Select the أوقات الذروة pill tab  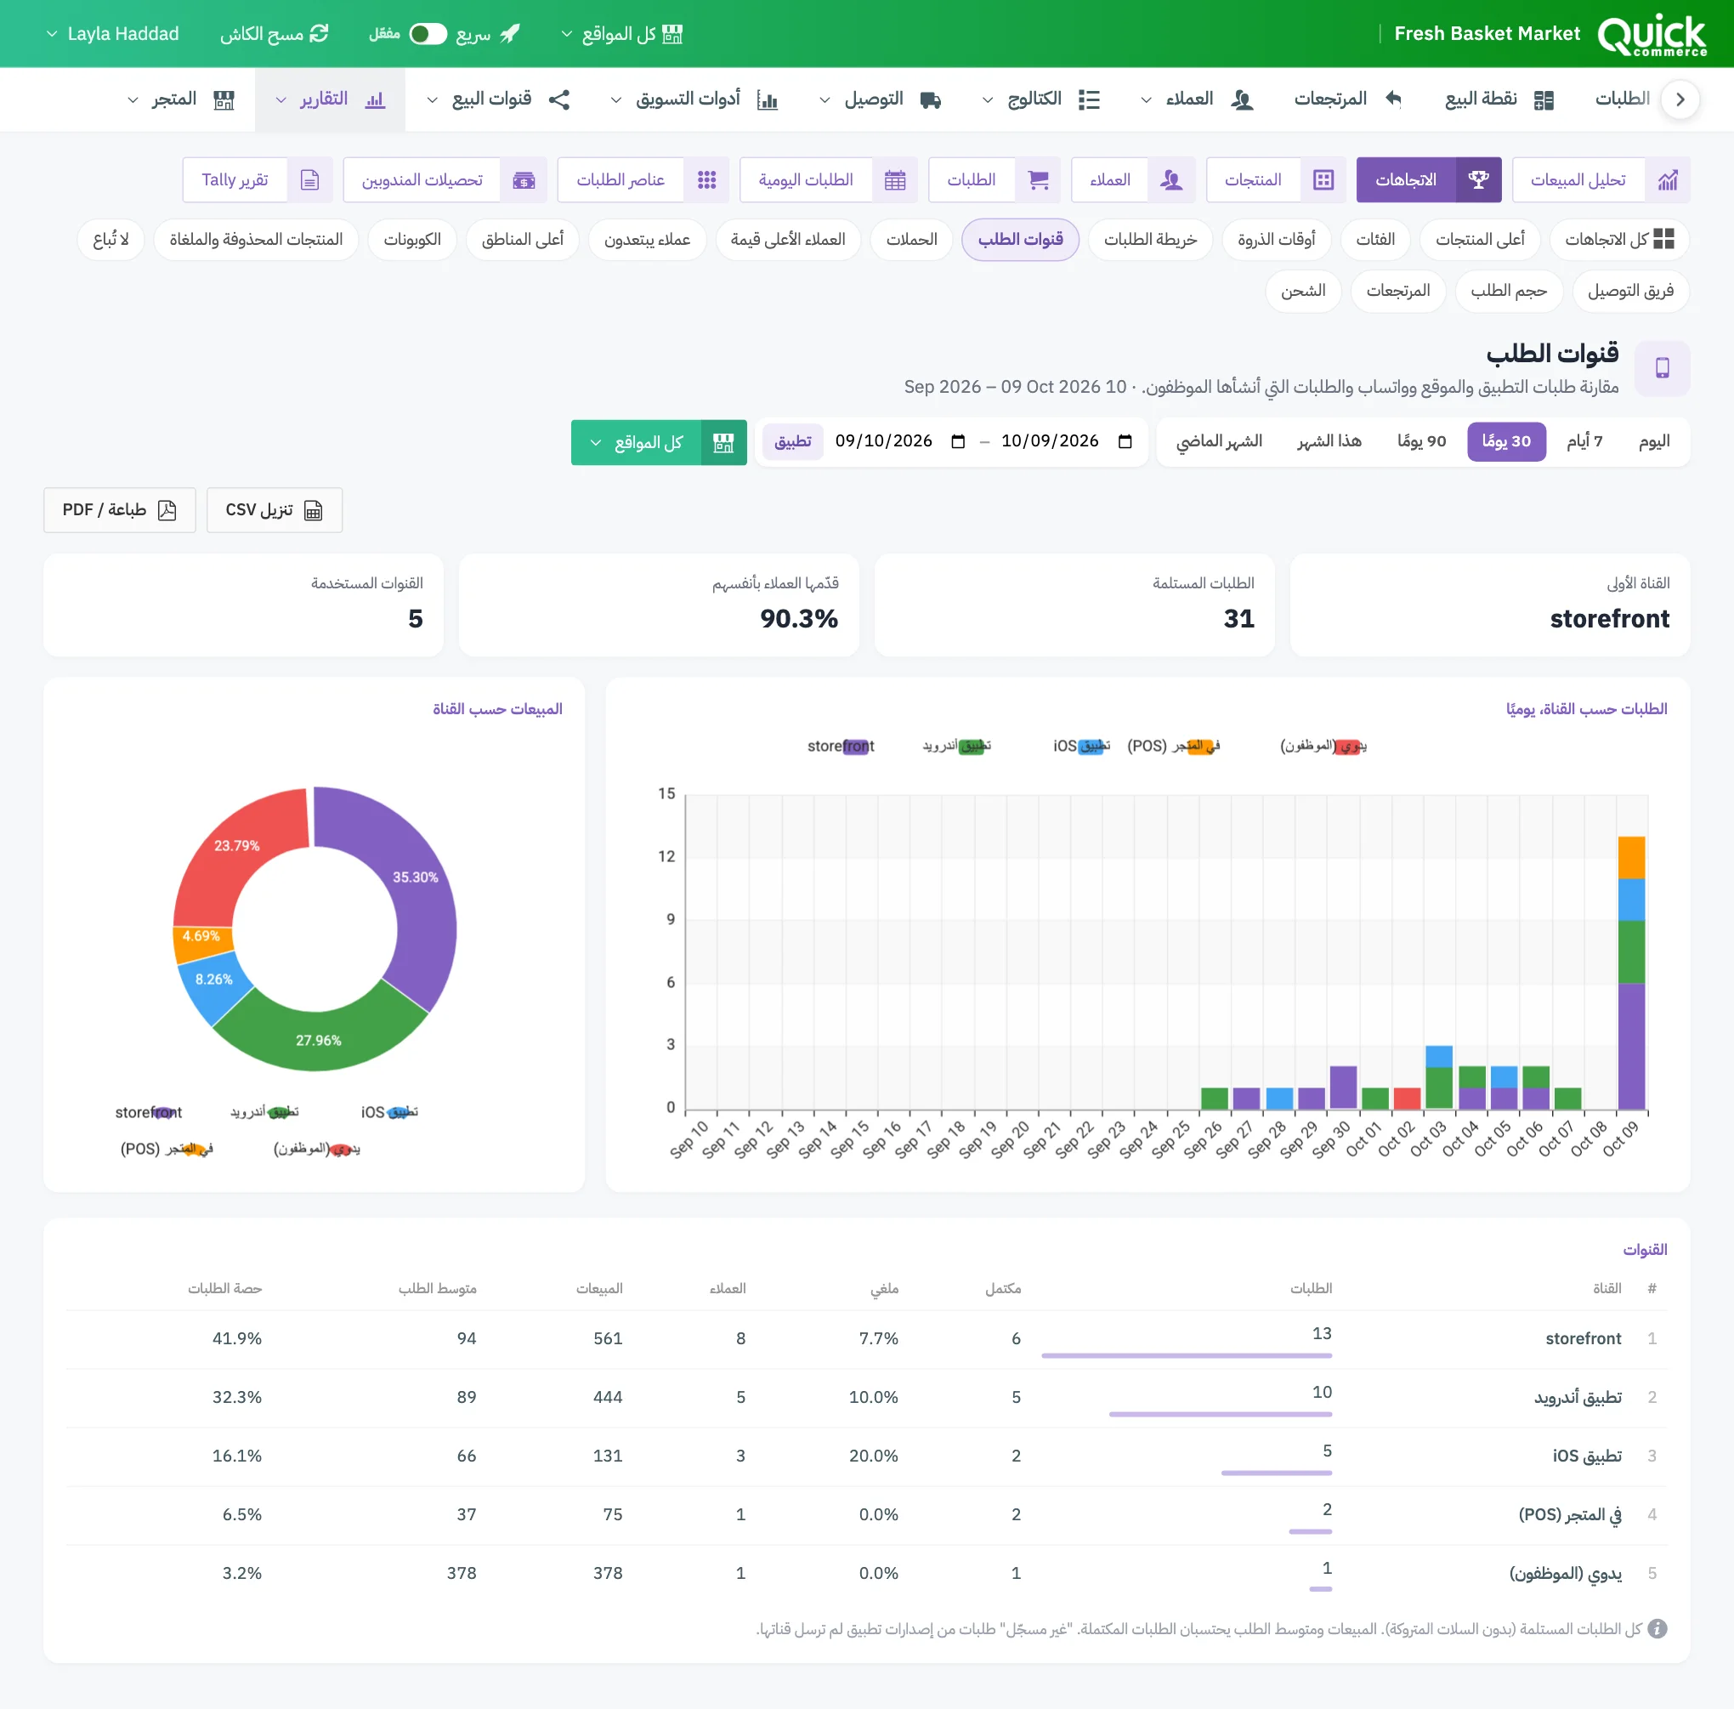[x=1276, y=240]
